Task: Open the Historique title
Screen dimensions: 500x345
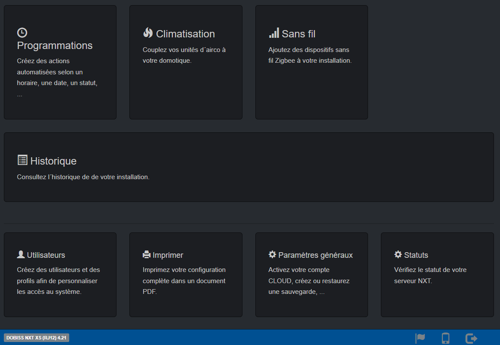Action: [x=53, y=161]
